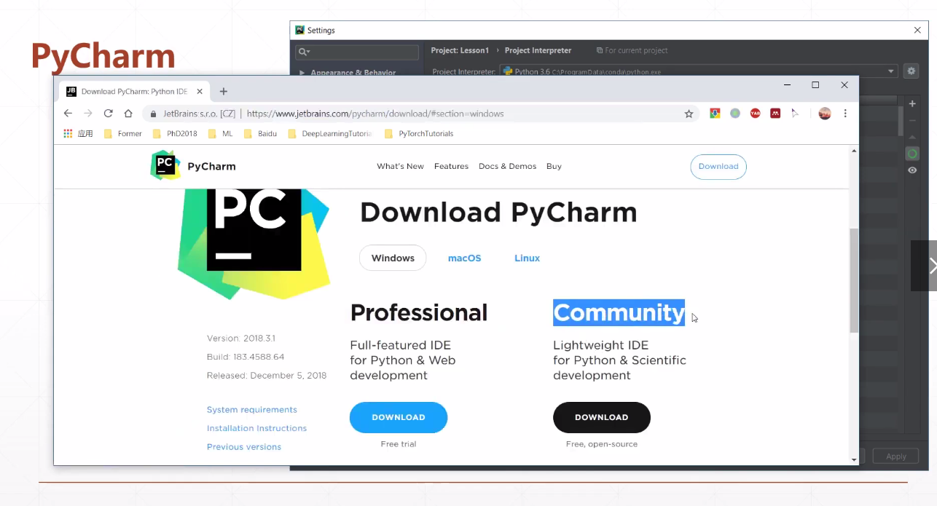Image resolution: width=937 pixels, height=506 pixels.
Task: Open the DeepLearningTutorial bookmarks folder
Action: (330, 133)
